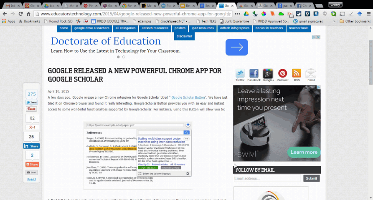The width and height of the screenshot is (373, 200).
Task: Open the Chrome hamburger menu
Action: 368,14
